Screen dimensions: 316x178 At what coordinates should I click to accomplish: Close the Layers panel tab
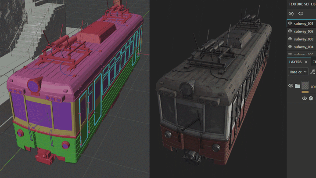coord(306,62)
